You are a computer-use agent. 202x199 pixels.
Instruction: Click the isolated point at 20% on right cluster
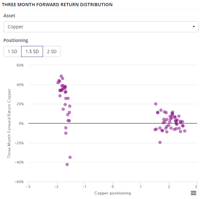coord(156,104)
